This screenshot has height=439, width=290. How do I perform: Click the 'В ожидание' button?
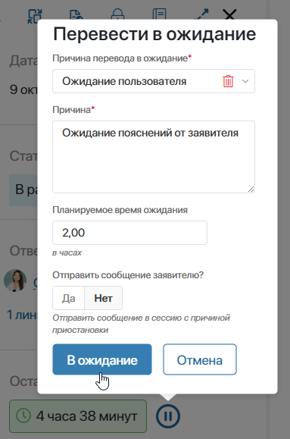click(102, 359)
